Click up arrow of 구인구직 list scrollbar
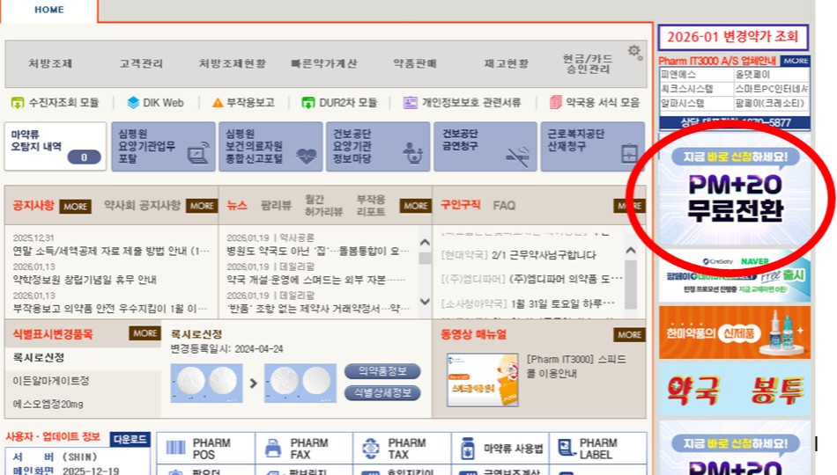Viewport: 837px width, 475px height. click(631, 251)
